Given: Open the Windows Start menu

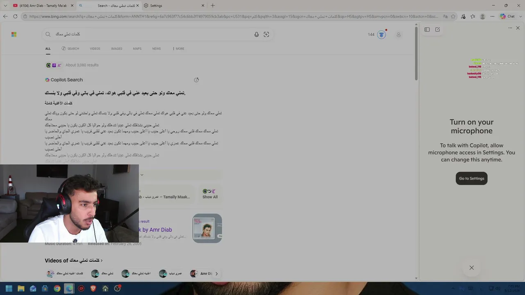Looking at the screenshot, I should [9, 288].
